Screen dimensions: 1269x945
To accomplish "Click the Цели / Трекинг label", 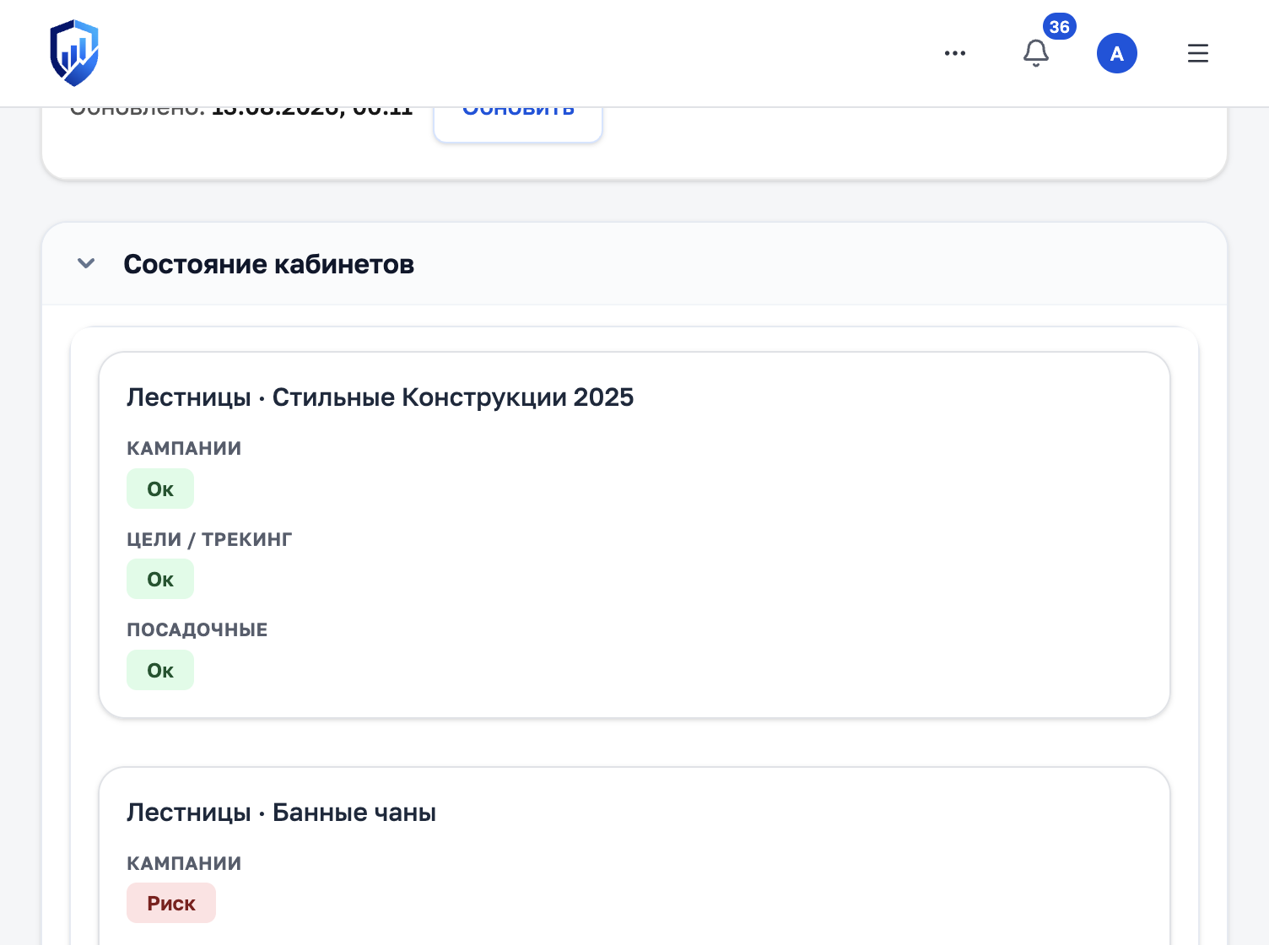I will (x=209, y=540).
